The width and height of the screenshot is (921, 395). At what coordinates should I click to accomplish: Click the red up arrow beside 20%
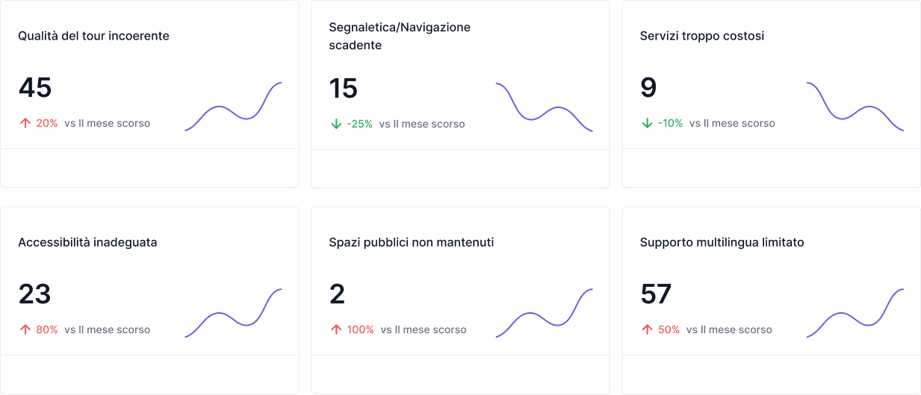click(25, 124)
